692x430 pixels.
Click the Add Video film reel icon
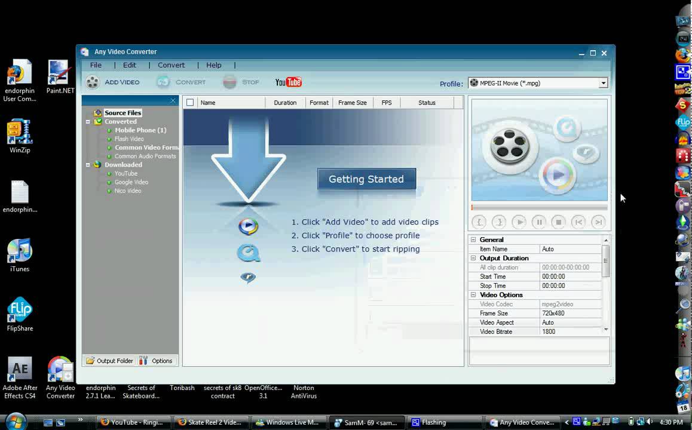(x=93, y=82)
